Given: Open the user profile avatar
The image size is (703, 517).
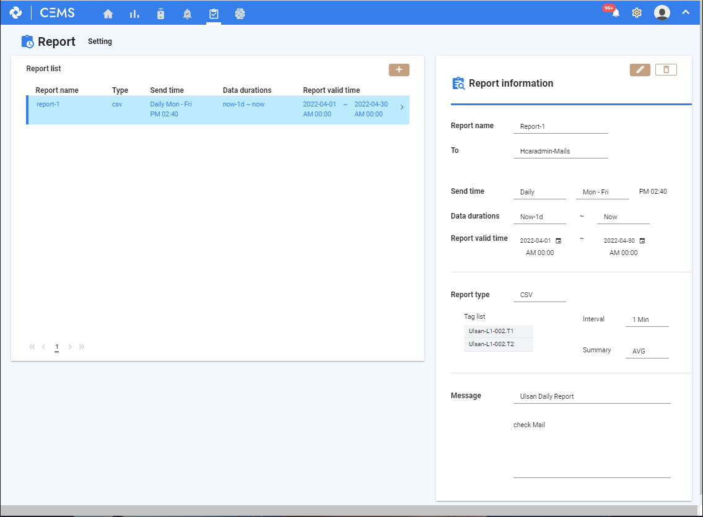Looking at the screenshot, I should coord(662,13).
